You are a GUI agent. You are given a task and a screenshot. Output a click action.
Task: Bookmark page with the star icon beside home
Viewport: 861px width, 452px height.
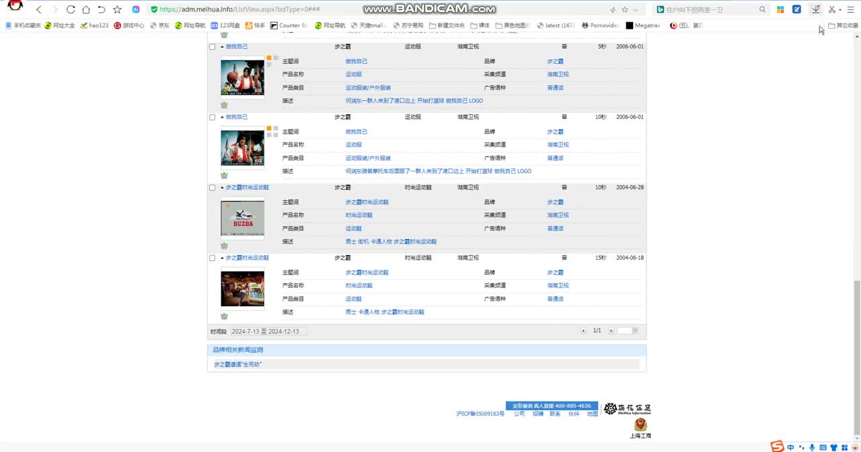[118, 9]
